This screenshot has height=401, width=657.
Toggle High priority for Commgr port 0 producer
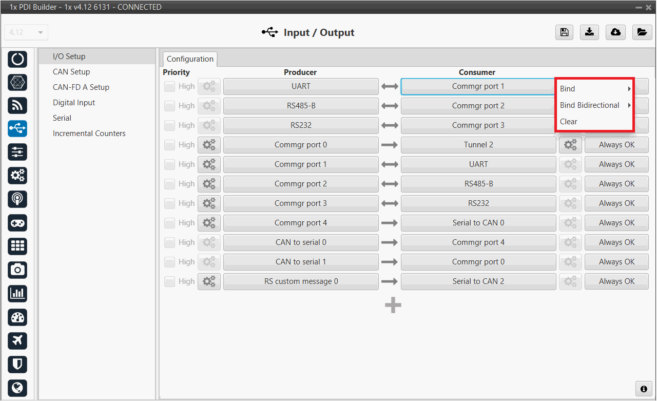169,145
